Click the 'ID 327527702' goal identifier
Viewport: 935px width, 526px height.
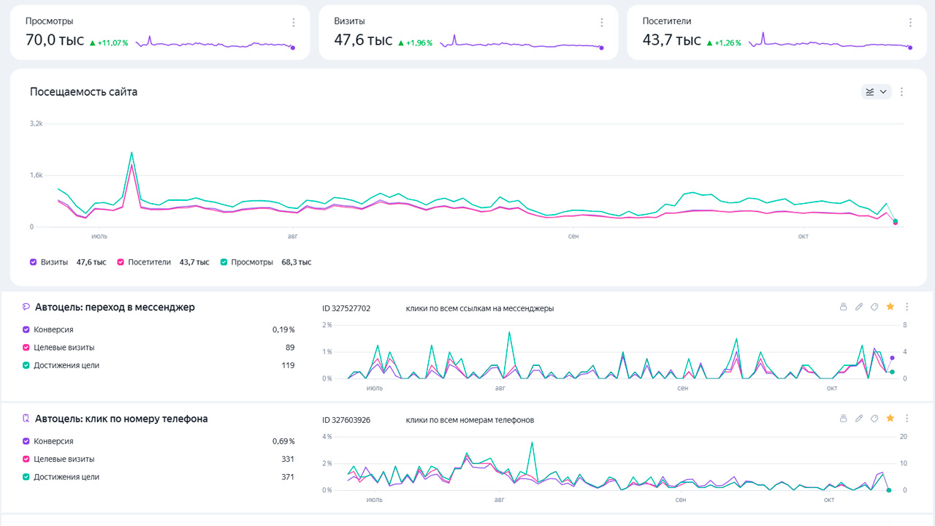346,308
